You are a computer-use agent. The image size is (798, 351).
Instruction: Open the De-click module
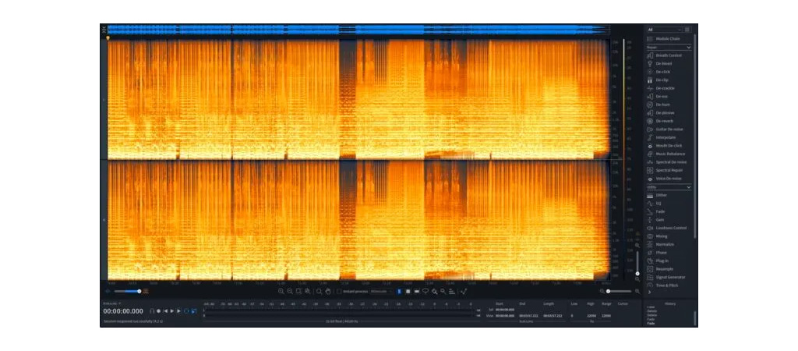click(x=662, y=72)
